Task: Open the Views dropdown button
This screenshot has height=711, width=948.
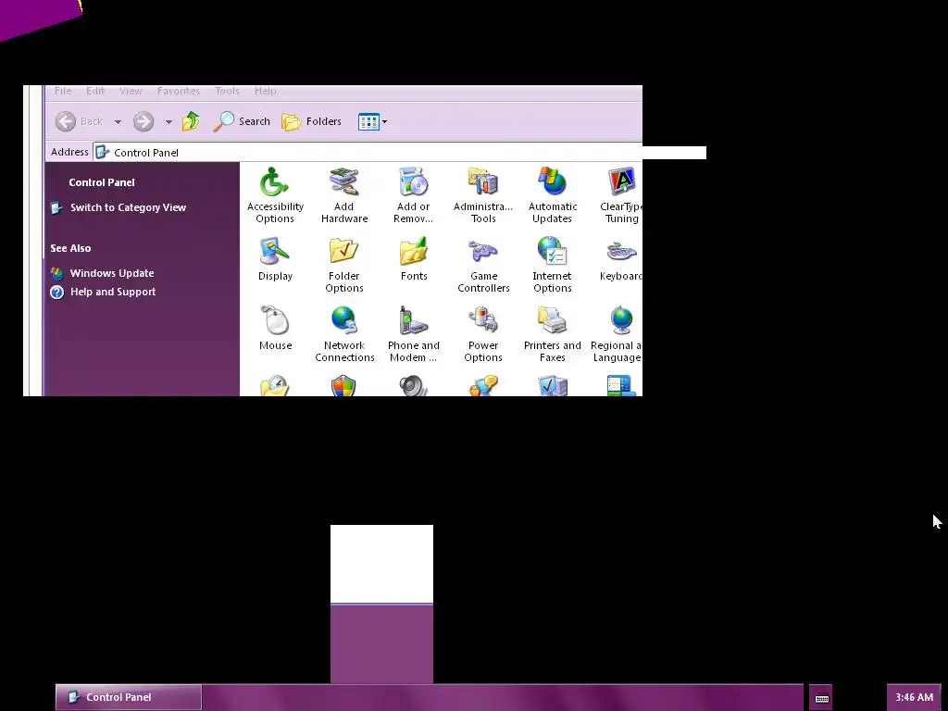Action: 372,121
